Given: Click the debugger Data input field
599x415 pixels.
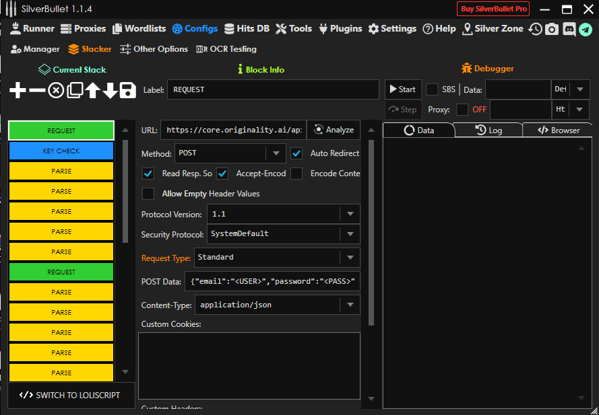Looking at the screenshot, I should [x=518, y=89].
